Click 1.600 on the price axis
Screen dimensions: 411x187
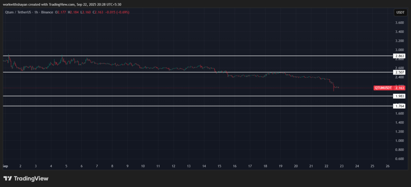pos(399,113)
